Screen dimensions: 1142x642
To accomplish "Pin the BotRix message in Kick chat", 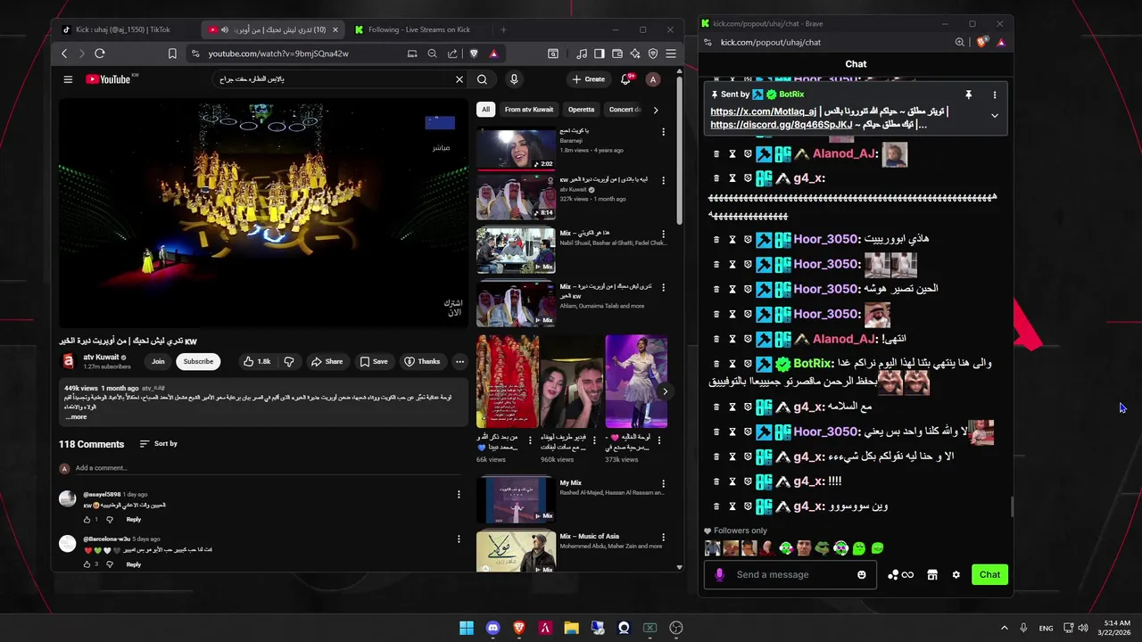I will pos(968,95).
